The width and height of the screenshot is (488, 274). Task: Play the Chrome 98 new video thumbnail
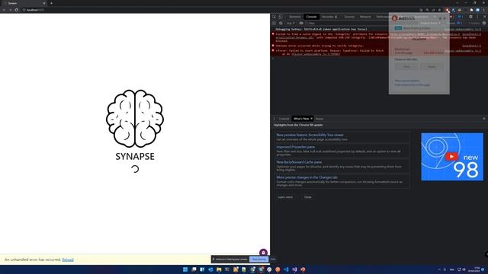click(452, 157)
